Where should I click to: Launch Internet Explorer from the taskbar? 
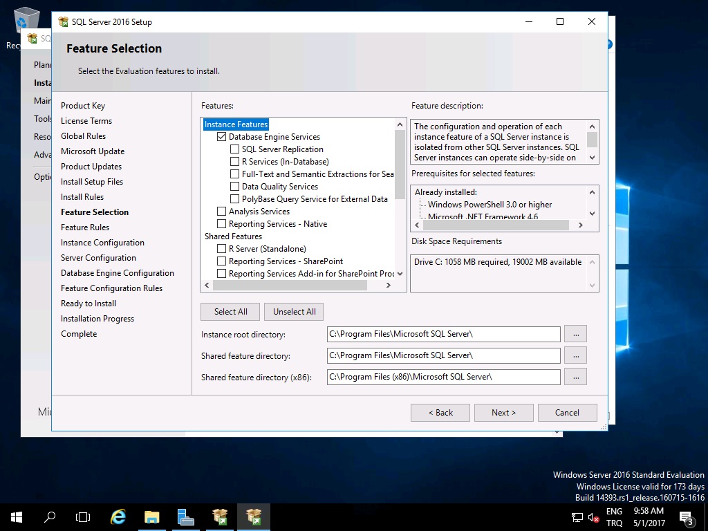point(118,517)
